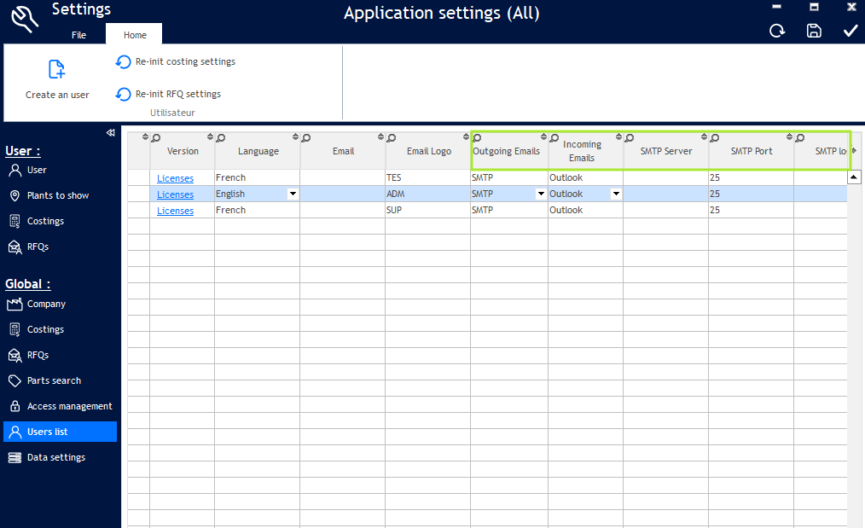
Task: Click Re-init RFQ settings icon
Action: [x=124, y=95]
